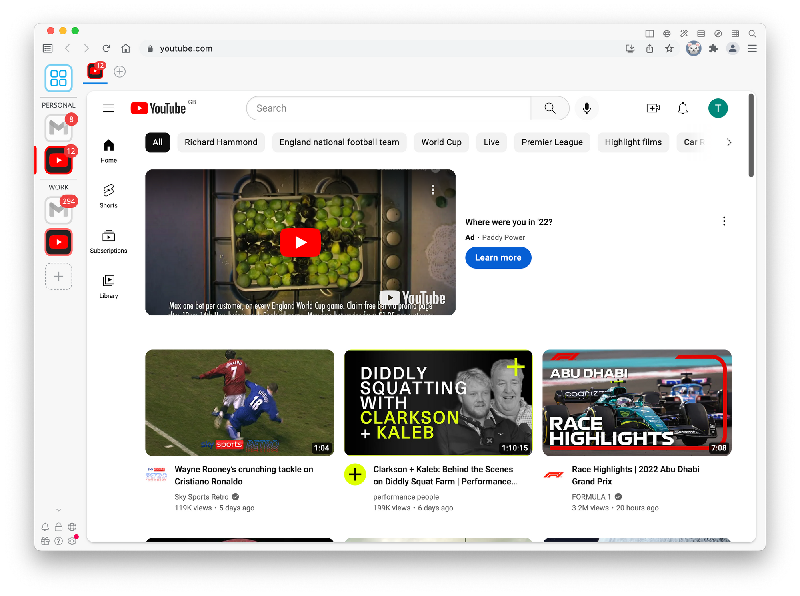The width and height of the screenshot is (800, 596).
Task: Click the Create video button
Action: click(652, 108)
